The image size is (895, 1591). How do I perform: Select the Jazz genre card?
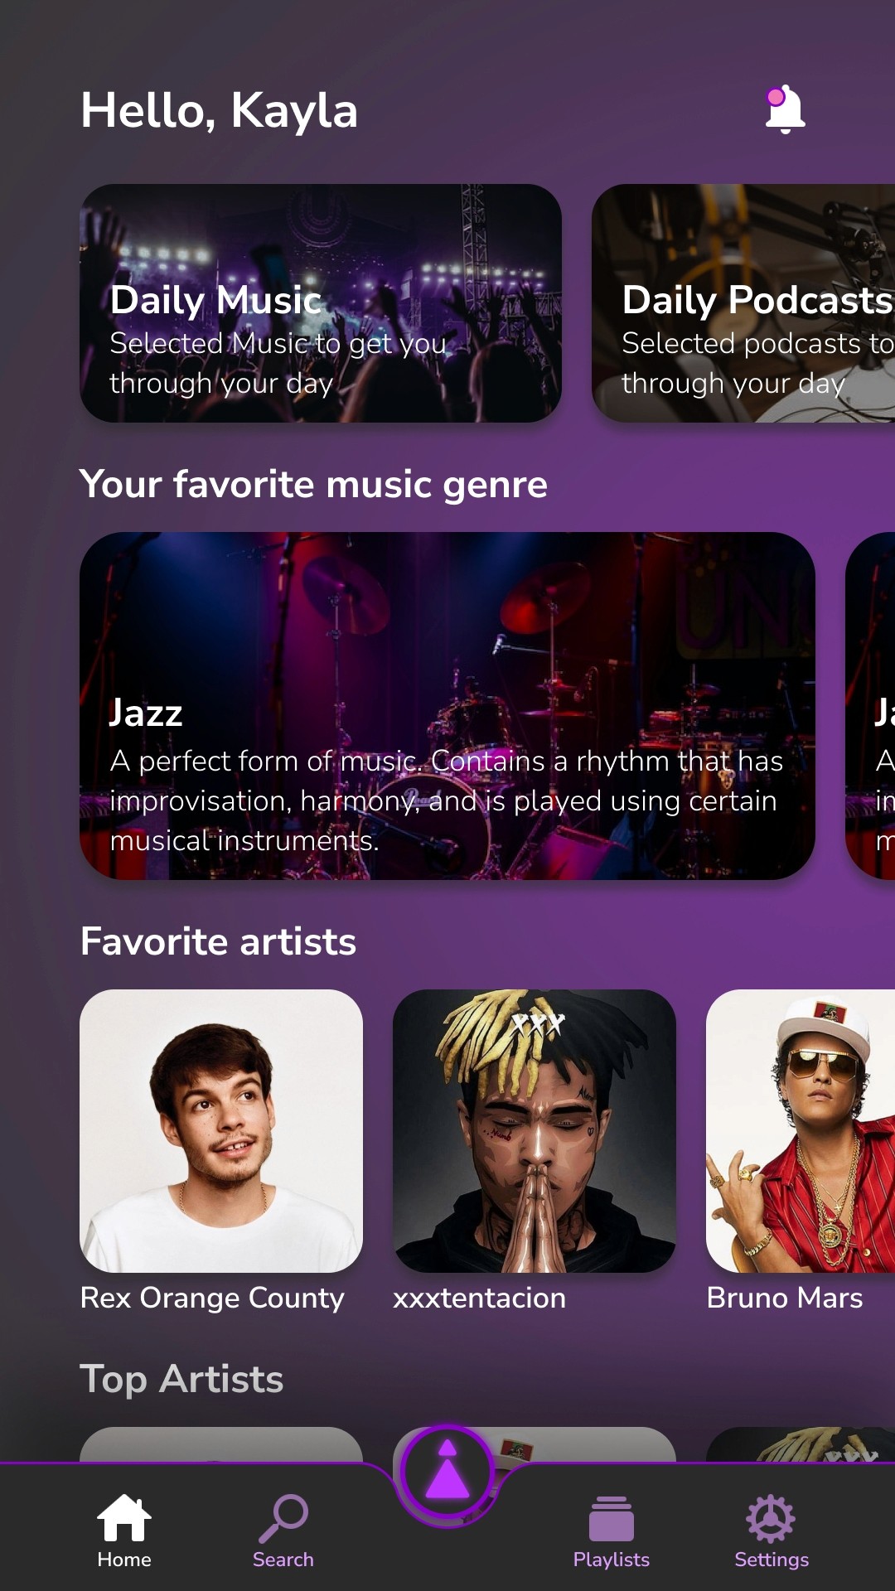click(447, 706)
